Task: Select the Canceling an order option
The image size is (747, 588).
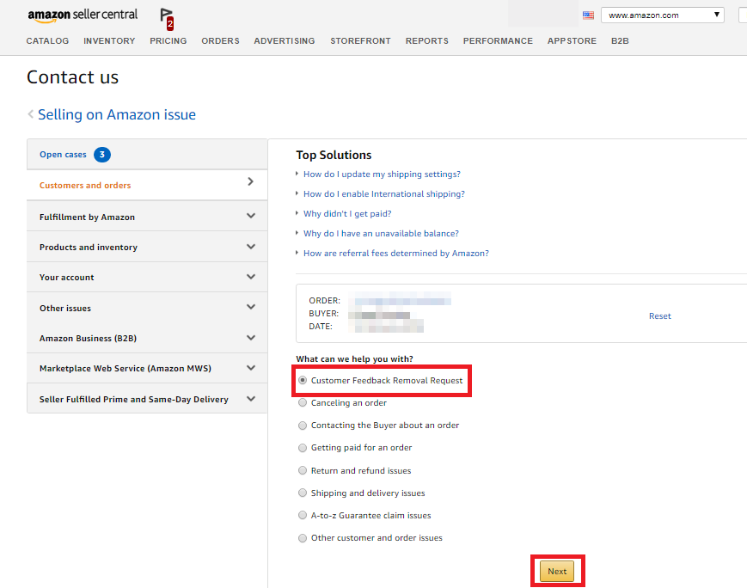Action: [303, 402]
